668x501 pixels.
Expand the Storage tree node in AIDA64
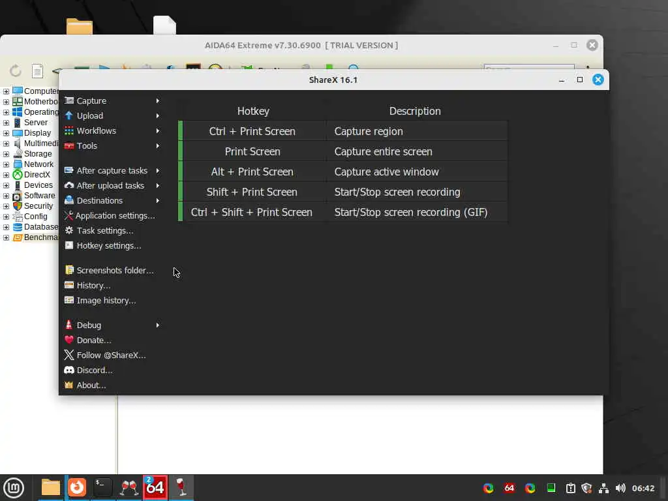[6, 154]
